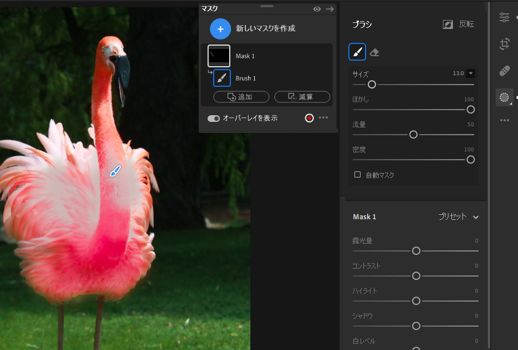The height and width of the screenshot is (350, 518).
Task: Click the プリセット text label
Action: 452,216
